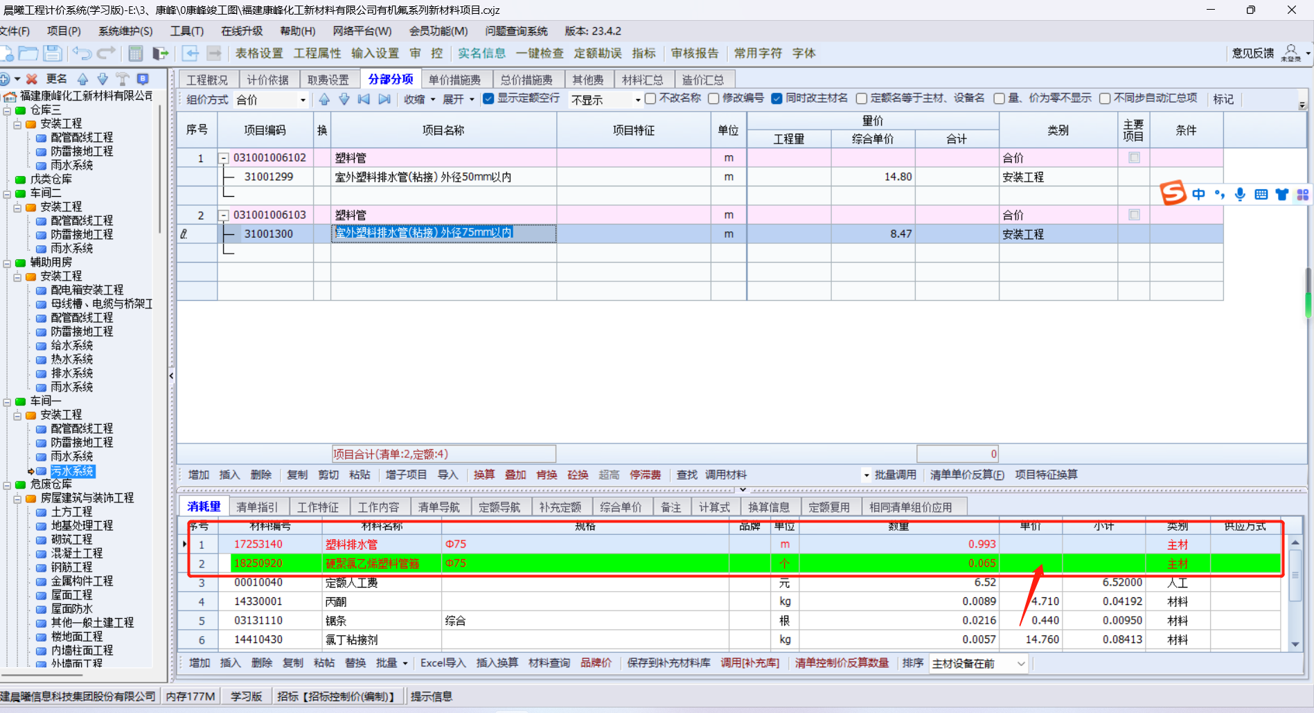Check 主要项目 box for row 031001006102
1314x713 pixels.
pos(1134,158)
